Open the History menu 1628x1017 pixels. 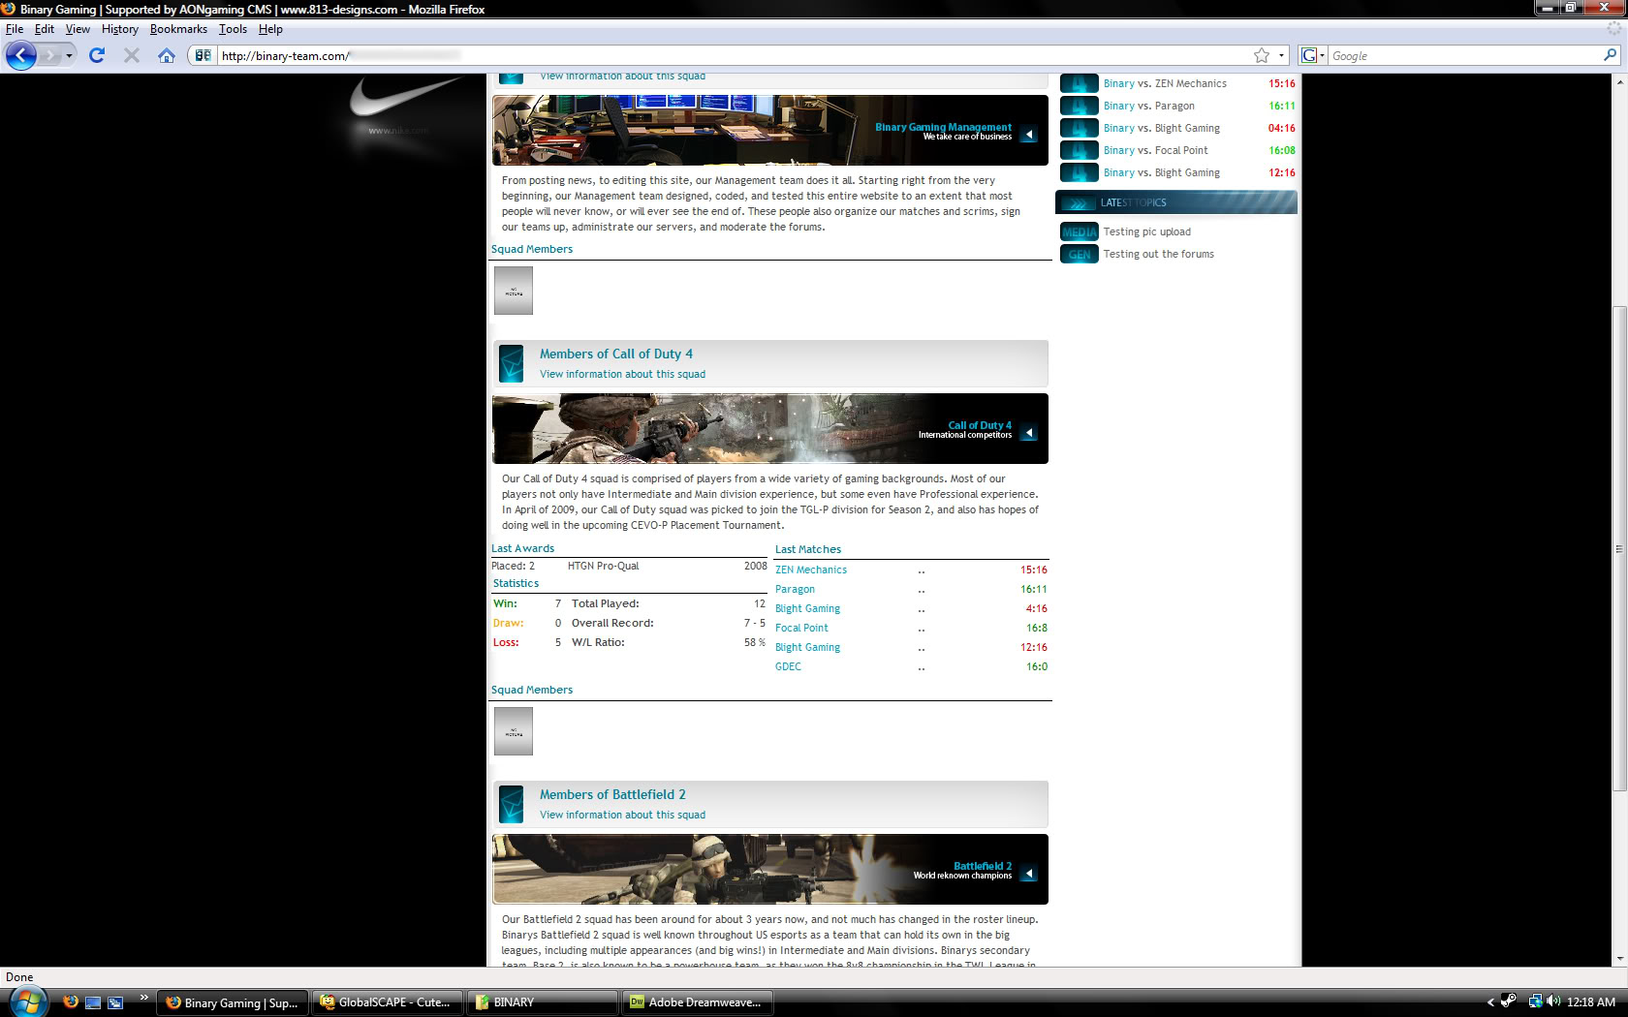click(120, 29)
